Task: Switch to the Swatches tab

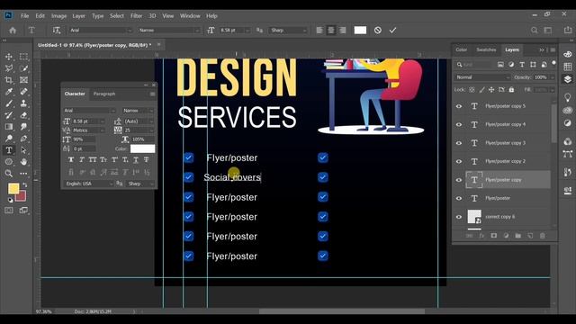Action: 486,50
